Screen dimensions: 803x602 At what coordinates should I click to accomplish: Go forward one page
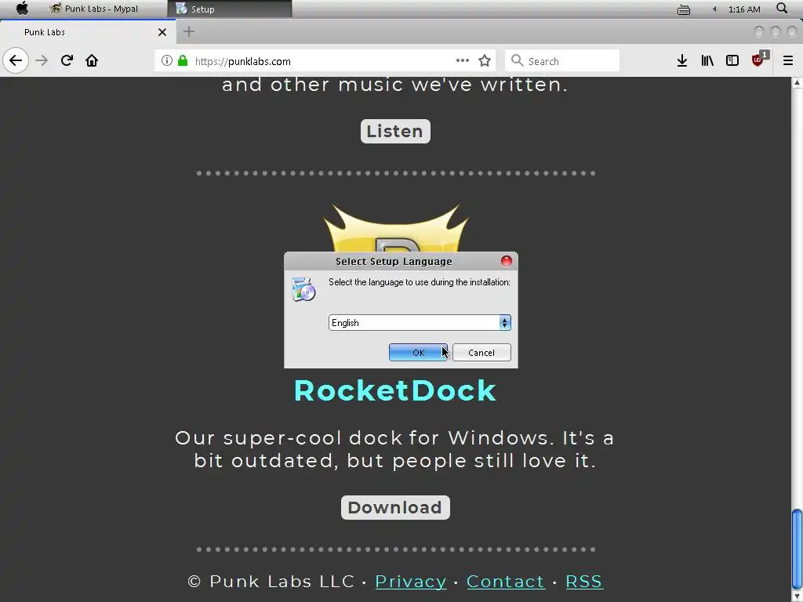42,61
